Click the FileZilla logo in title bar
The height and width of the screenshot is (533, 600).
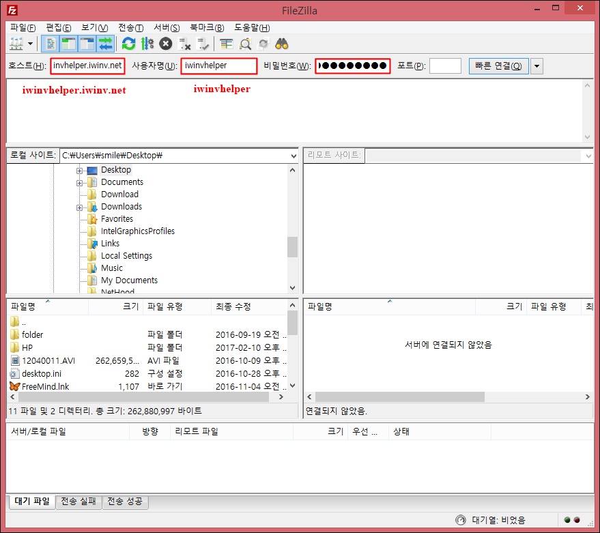pos(12,10)
